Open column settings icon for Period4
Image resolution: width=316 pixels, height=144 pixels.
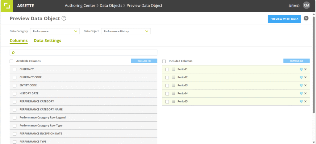(301, 93)
